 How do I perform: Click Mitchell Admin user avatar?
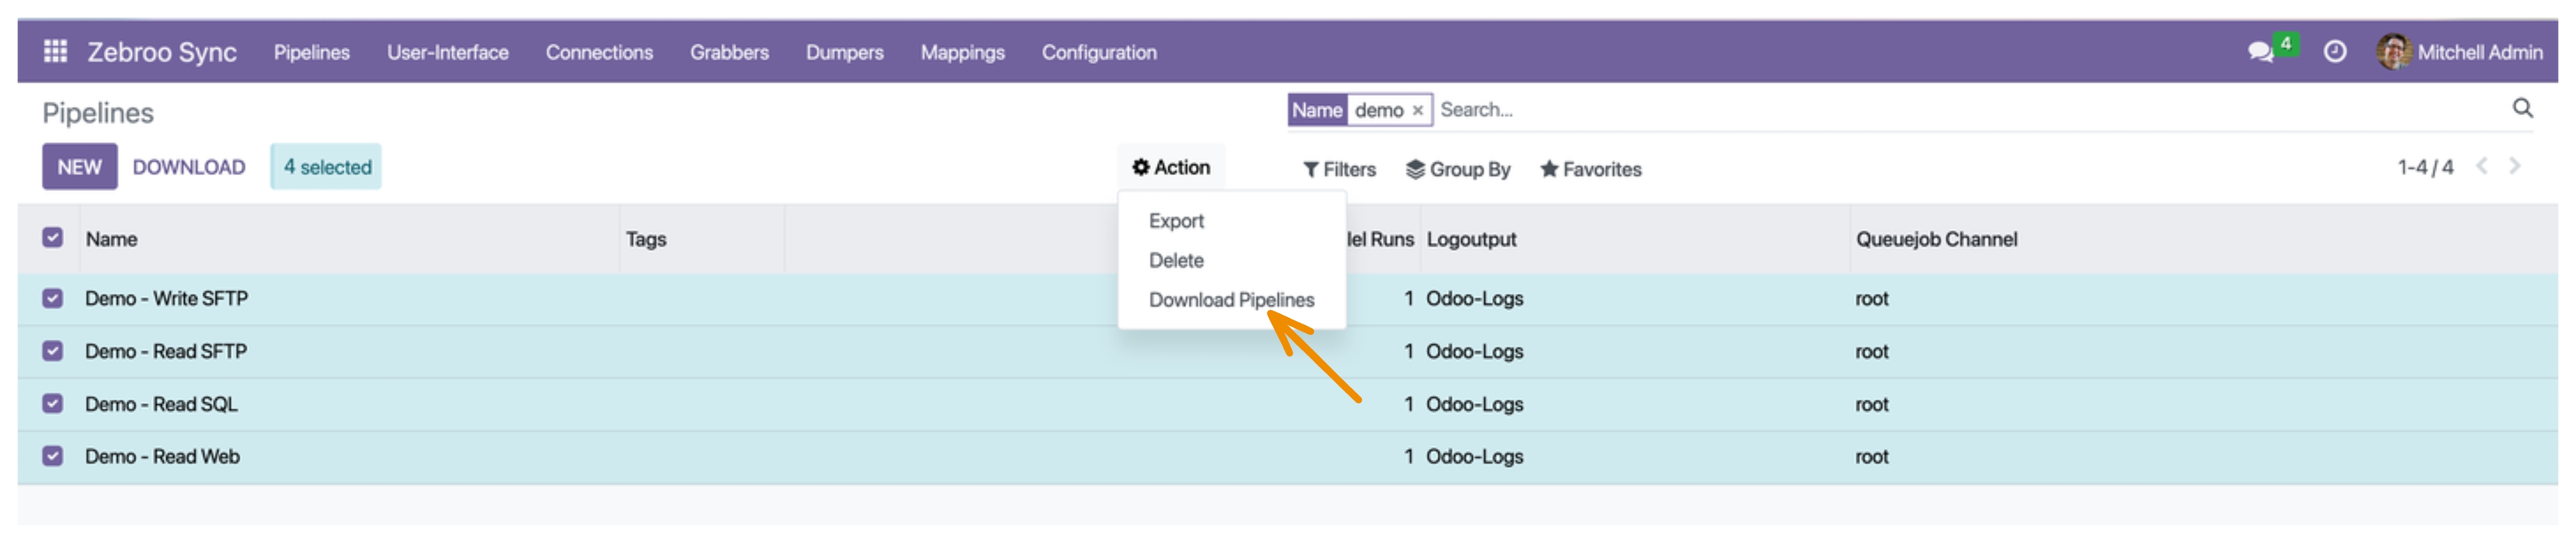coord(2393,51)
